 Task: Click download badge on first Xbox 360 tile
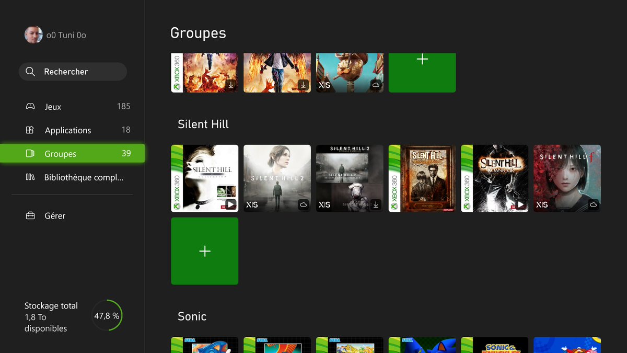coord(231,85)
